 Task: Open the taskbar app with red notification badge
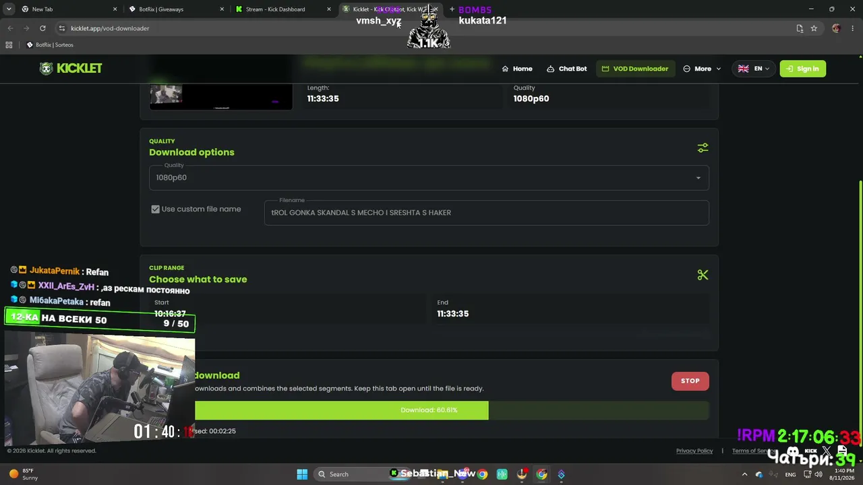(x=522, y=474)
